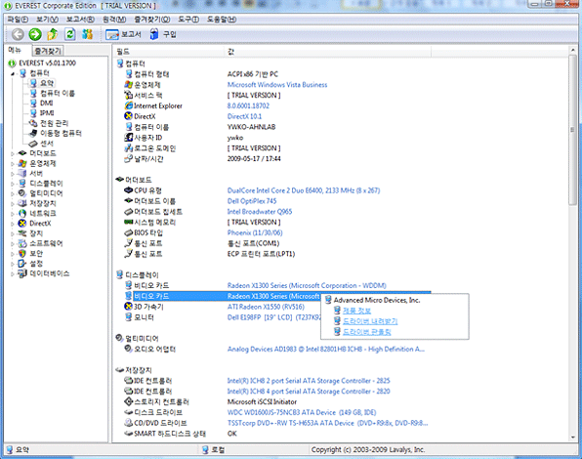Open the DualCore Intel Core 2 Duo link
Viewport: 582px width, 459px height.
pos(304,190)
